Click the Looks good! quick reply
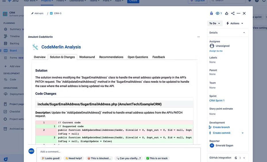This screenshot has width=267, height=162. [x=51, y=158]
